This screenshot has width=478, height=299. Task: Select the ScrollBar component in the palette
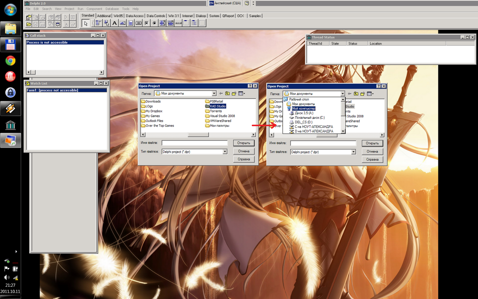point(178,23)
